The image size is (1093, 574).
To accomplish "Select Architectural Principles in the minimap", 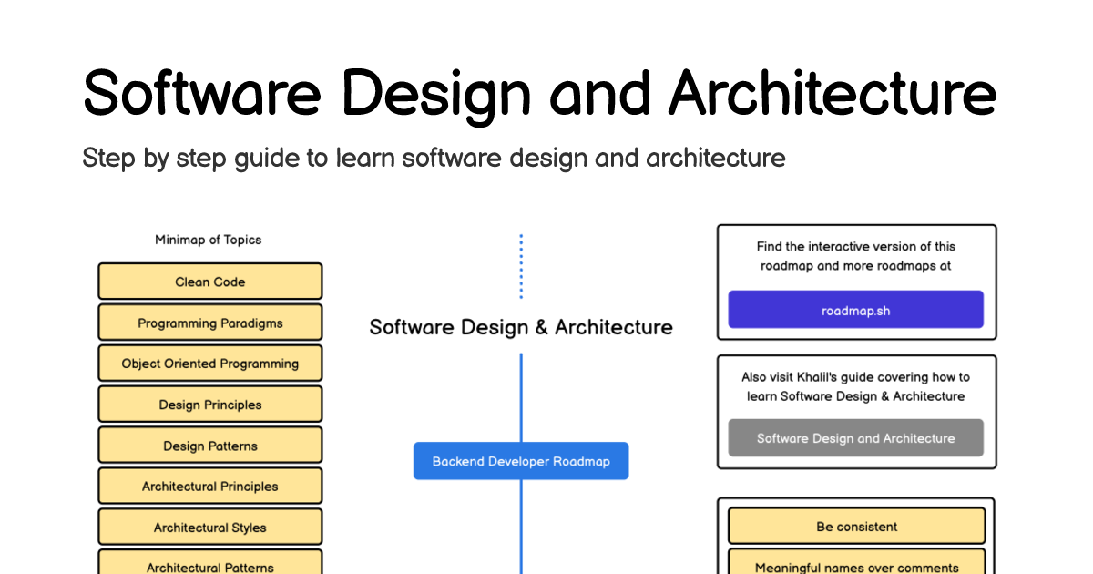I will pos(209,486).
